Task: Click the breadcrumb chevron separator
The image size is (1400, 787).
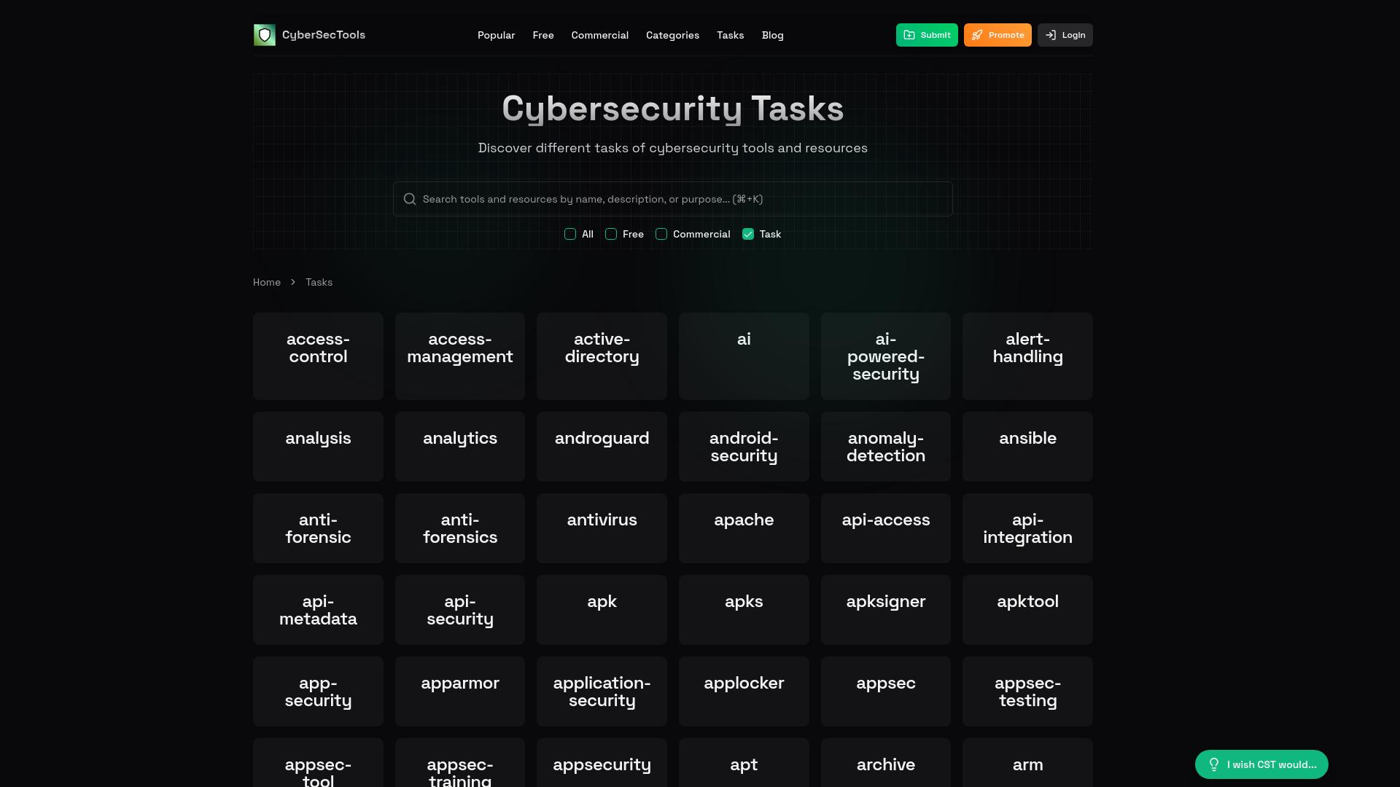Action: point(293,282)
